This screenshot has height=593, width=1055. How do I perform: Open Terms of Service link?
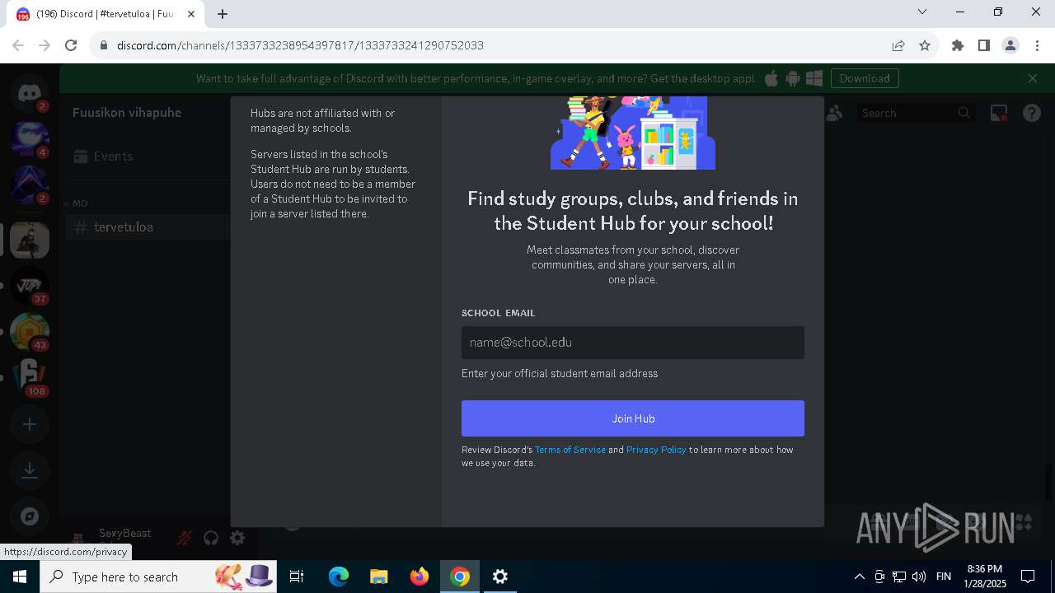(x=570, y=450)
